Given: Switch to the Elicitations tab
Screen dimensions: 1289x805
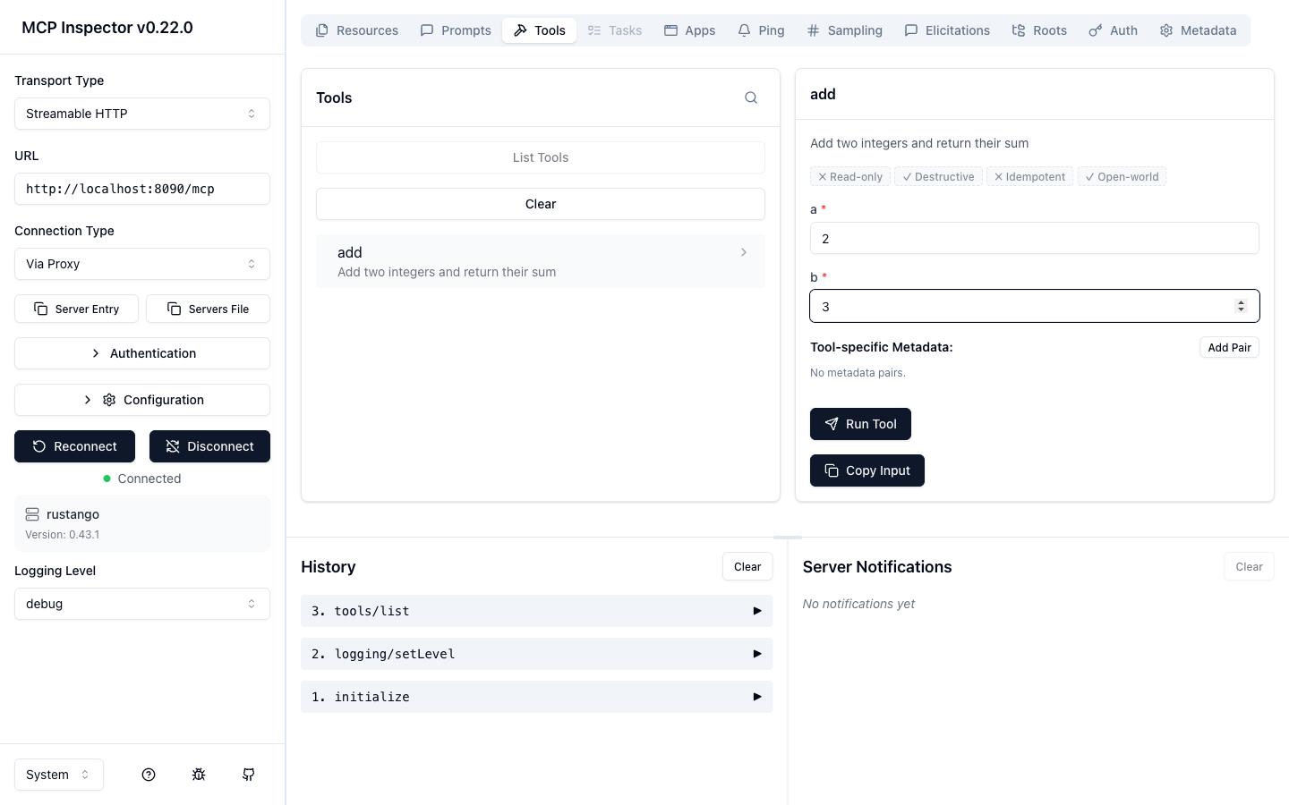Looking at the screenshot, I should tap(947, 30).
